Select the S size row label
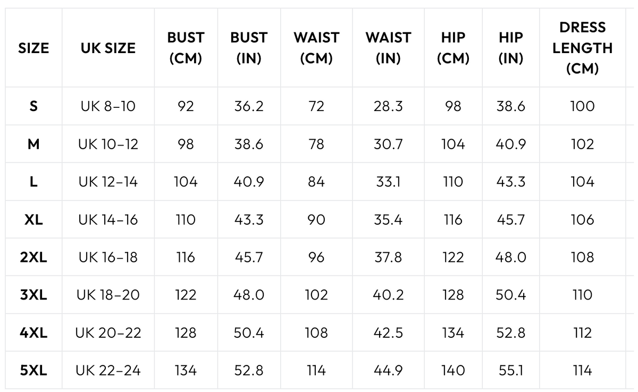 pyautogui.click(x=33, y=106)
